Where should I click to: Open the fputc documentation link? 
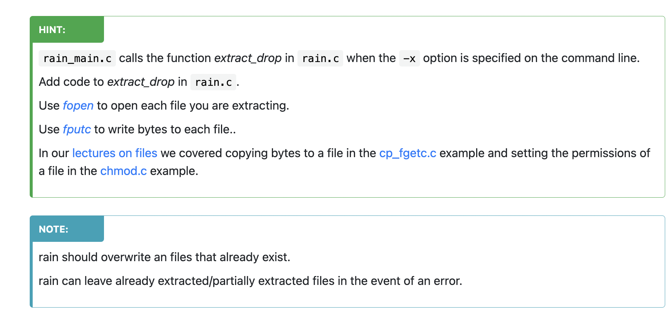point(77,130)
